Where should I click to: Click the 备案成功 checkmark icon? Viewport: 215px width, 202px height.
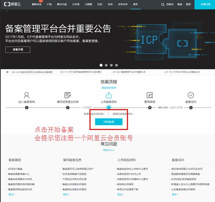[191, 95]
